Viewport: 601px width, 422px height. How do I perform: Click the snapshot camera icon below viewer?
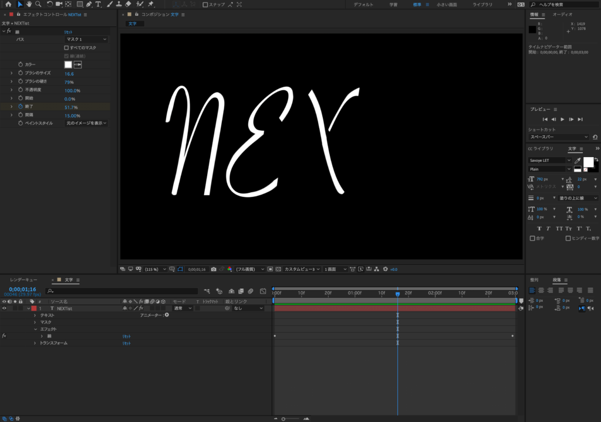214,269
